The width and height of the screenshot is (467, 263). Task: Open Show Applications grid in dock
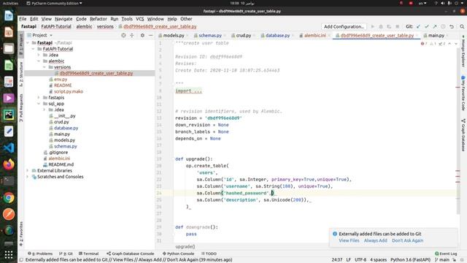click(x=9, y=254)
